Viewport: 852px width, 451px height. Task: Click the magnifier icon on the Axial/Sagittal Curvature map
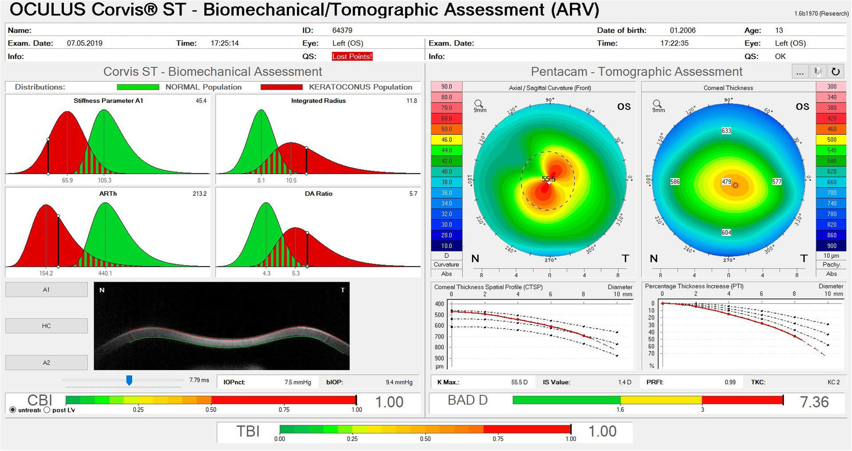[479, 104]
